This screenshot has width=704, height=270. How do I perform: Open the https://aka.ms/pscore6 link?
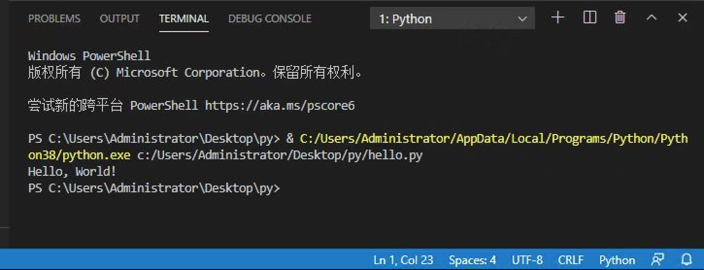click(280, 105)
